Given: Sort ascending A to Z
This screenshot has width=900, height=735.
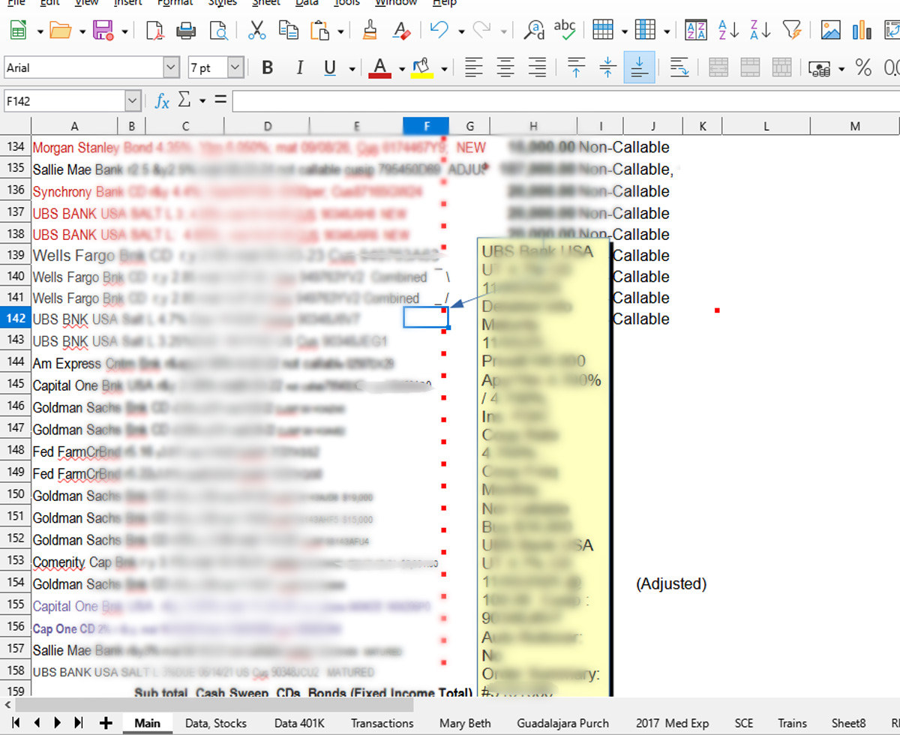Looking at the screenshot, I should point(728,30).
